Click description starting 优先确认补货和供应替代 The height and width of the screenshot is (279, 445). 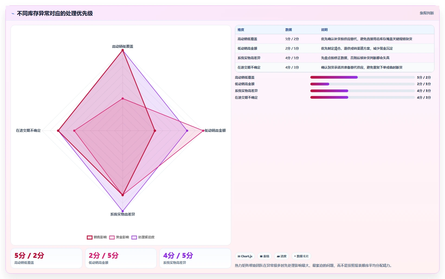(x=367, y=39)
